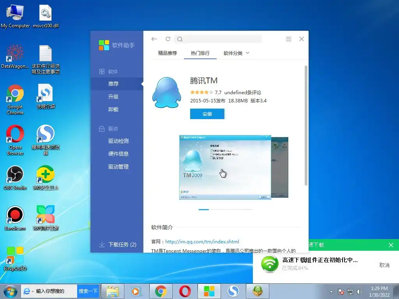399x299 pixels.
Task: Open My Computer desktop icon
Action: click(x=15, y=16)
